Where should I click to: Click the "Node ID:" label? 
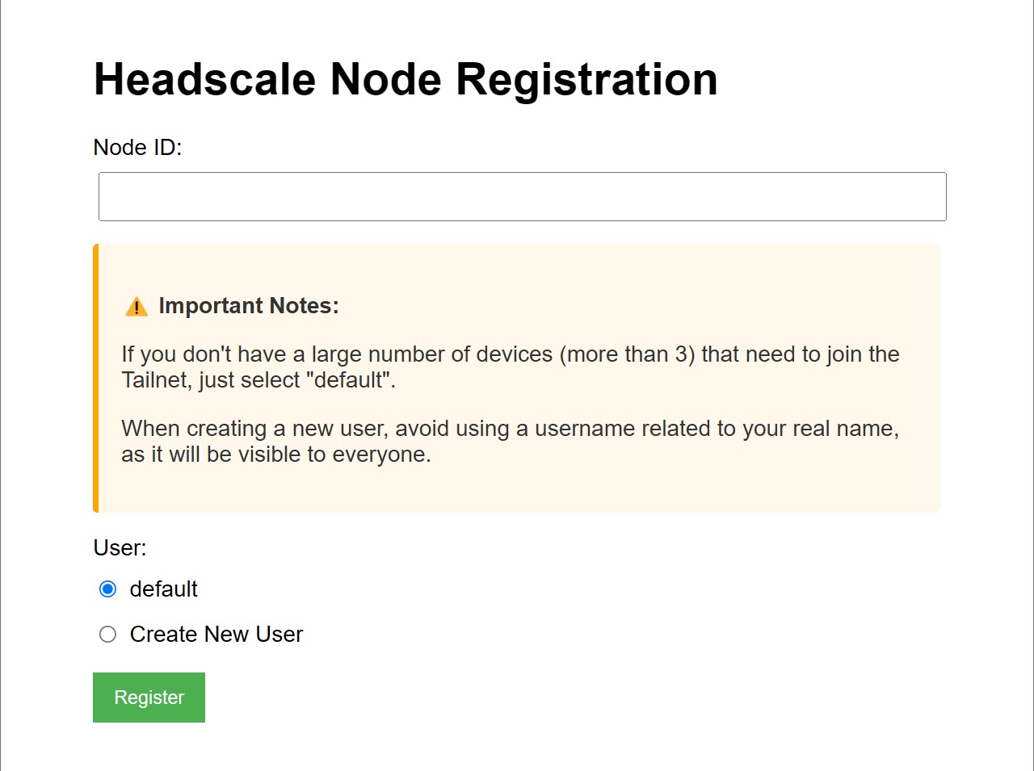pyautogui.click(x=137, y=147)
